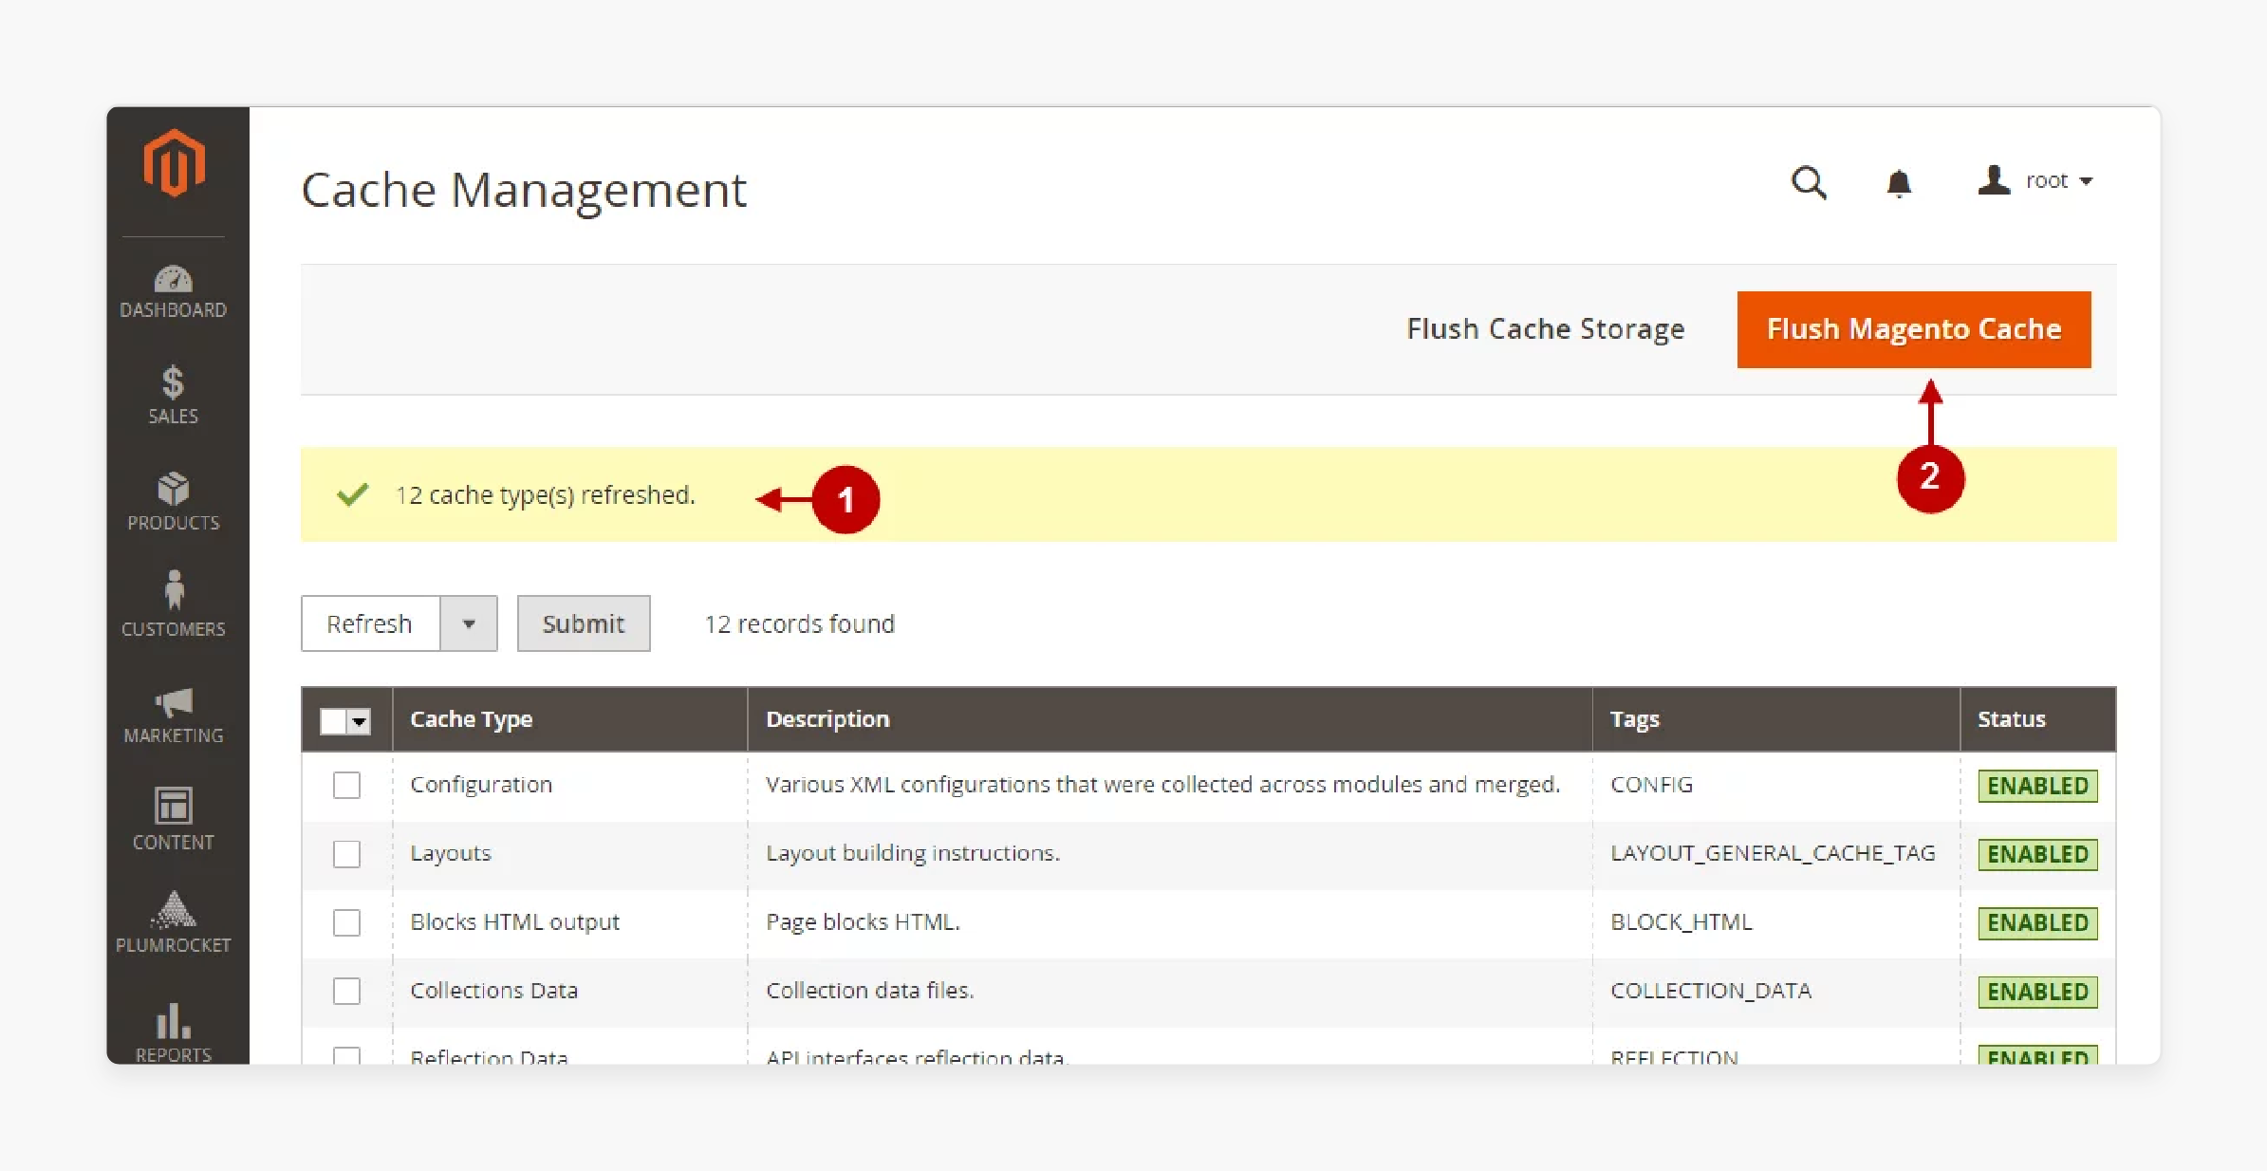The height and width of the screenshot is (1171, 2267).
Task: Click the search magnifier icon
Action: click(1809, 182)
